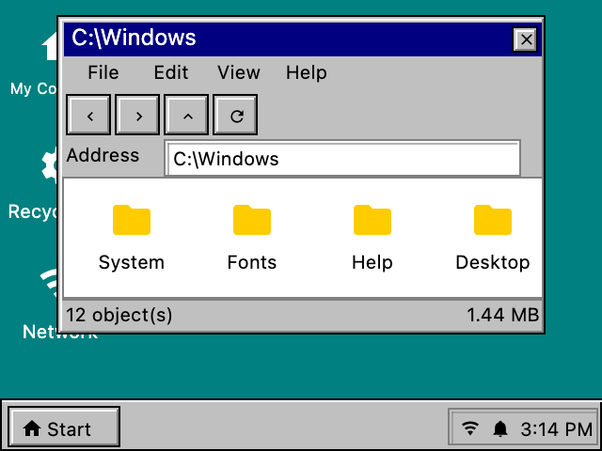The image size is (602, 451).
Task: Close the C:\Windows window
Action: point(526,39)
